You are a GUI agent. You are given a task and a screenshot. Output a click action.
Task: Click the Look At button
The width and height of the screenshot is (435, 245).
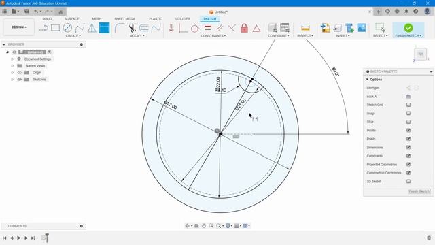(408, 97)
